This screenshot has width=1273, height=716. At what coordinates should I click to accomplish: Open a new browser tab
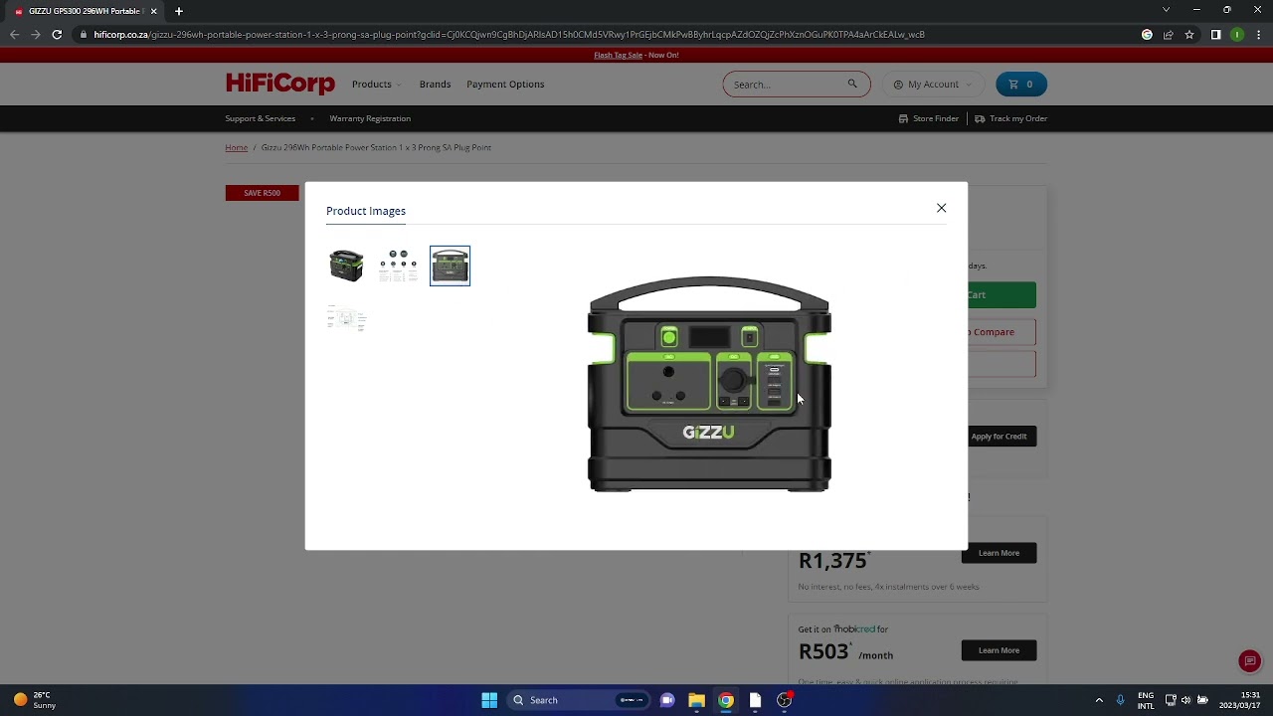(x=179, y=11)
